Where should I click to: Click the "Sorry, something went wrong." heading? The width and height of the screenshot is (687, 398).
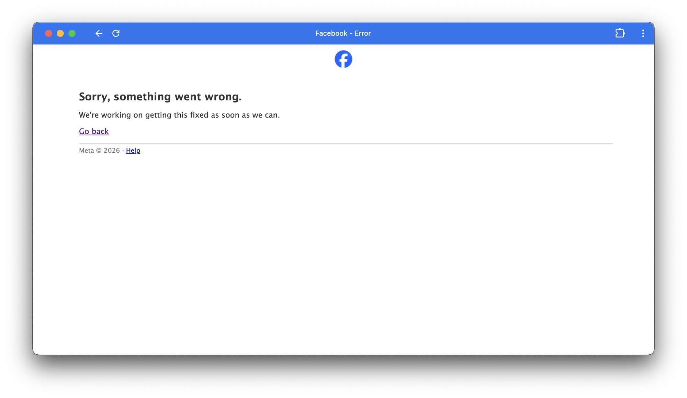point(160,97)
